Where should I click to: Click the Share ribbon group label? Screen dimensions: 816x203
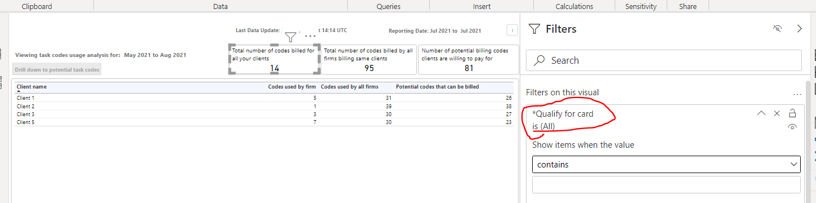tap(688, 6)
